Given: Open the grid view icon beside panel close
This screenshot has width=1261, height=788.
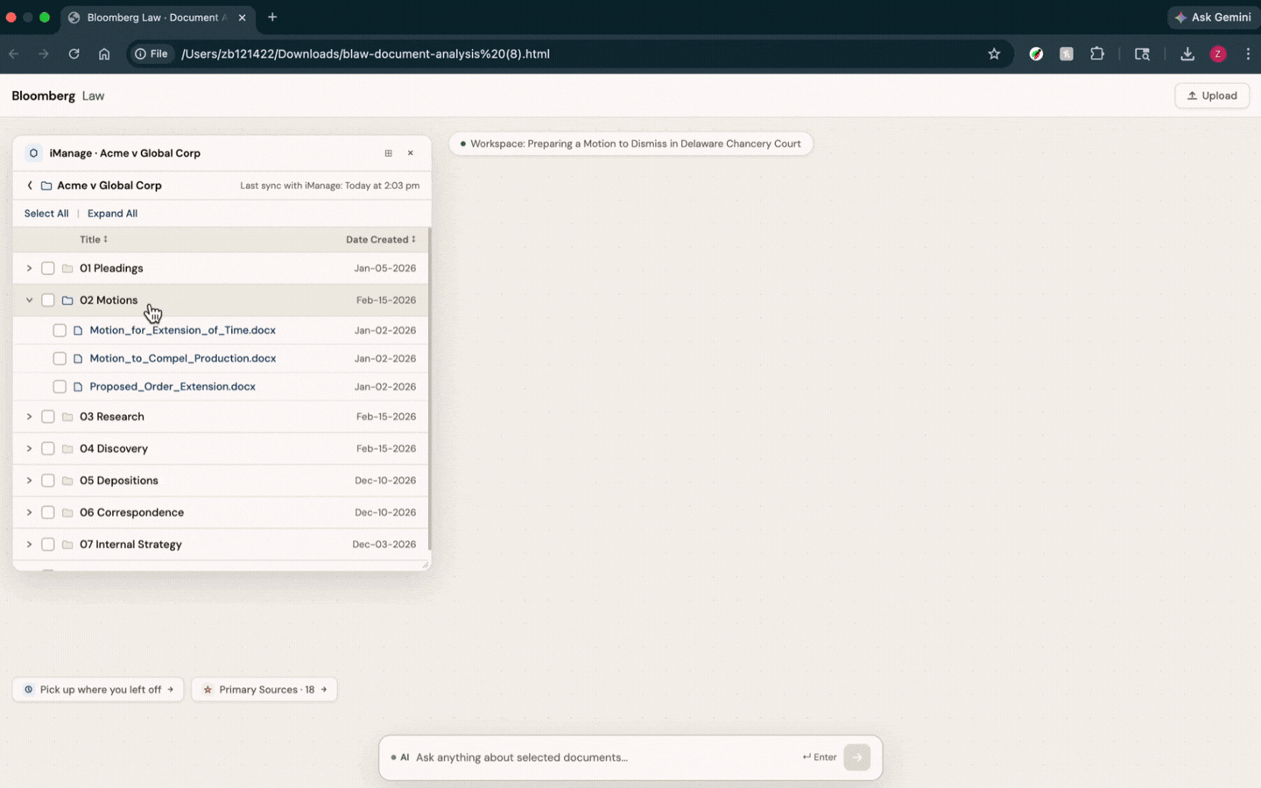Looking at the screenshot, I should pyautogui.click(x=388, y=152).
